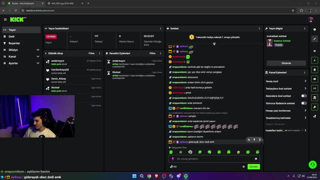Click the Turkish language tag
Viewport: 320px width, 180px height.
(278, 45)
